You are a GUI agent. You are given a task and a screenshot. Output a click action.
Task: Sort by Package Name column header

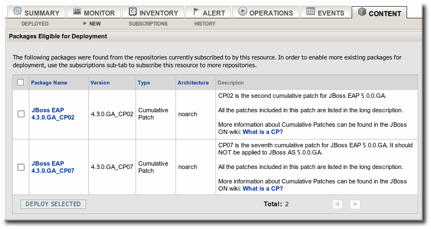(x=49, y=83)
